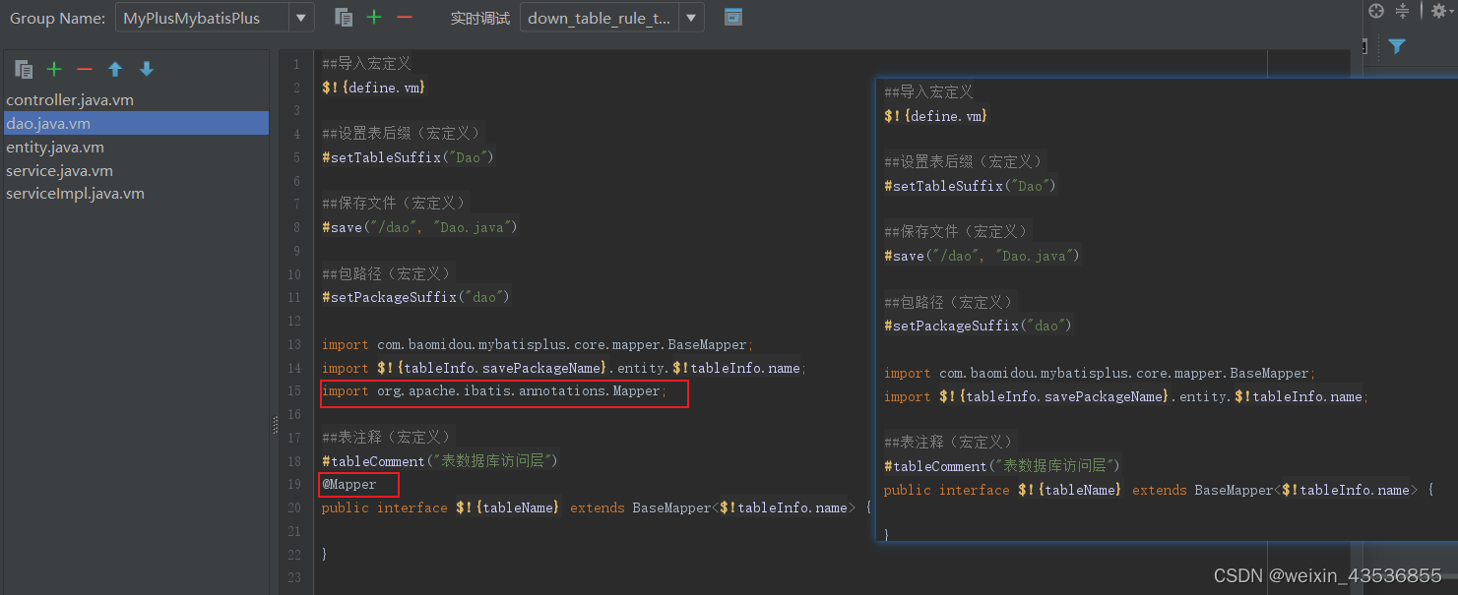Move dao.java.vm template down
The width and height of the screenshot is (1458, 595).
(x=146, y=68)
